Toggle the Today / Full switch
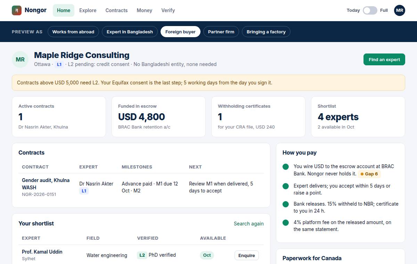Image resolution: width=417 pixels, height=264 pixels. 370,10
